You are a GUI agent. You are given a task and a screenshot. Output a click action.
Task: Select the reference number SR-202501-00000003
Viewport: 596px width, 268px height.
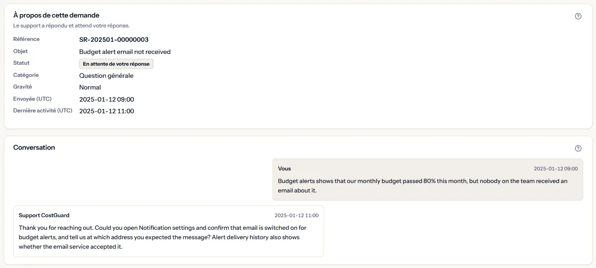click(114, 40)
